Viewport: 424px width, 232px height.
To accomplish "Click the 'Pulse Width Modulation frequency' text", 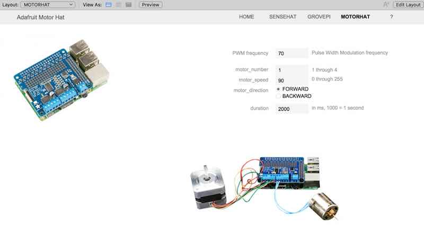I will click(350, 53).
